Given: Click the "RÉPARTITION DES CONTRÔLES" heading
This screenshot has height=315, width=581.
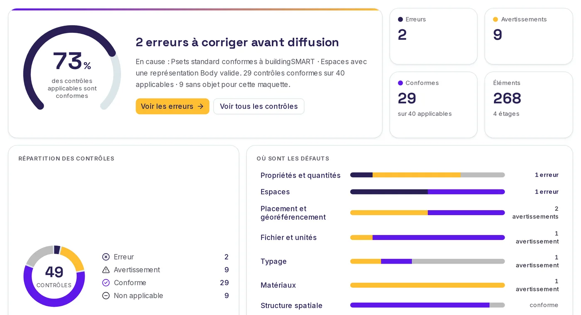Looking at the screenshot, I should tap(66, 159).
